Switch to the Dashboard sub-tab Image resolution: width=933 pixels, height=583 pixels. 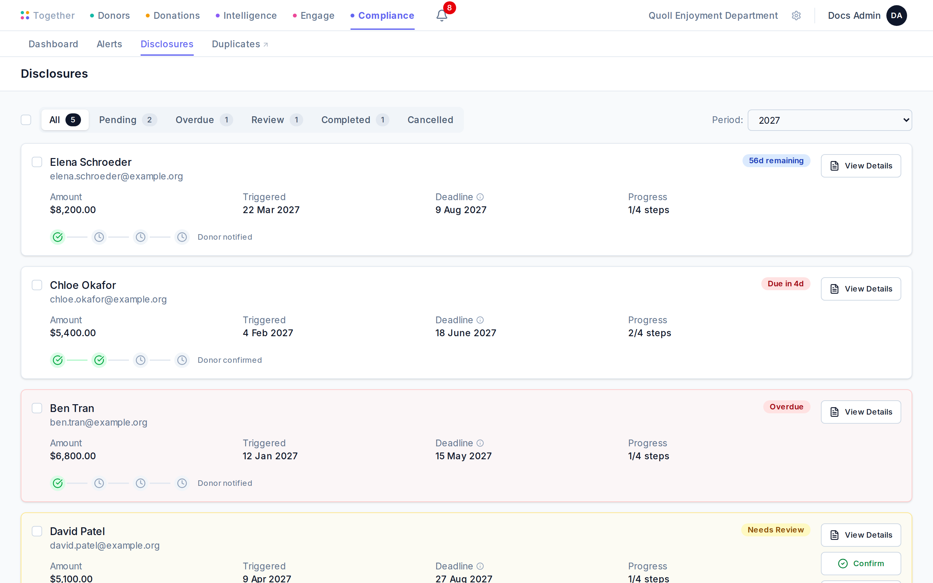pyautogui.click(x=53, y=44)
